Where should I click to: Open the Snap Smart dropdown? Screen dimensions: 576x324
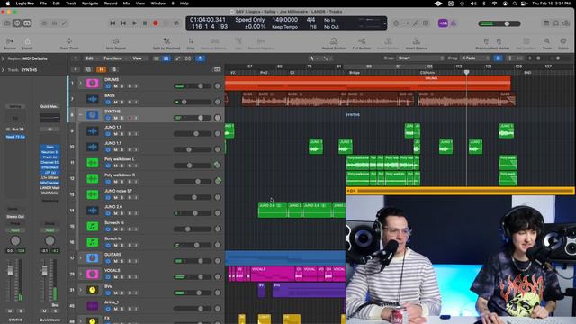(420, 58)
